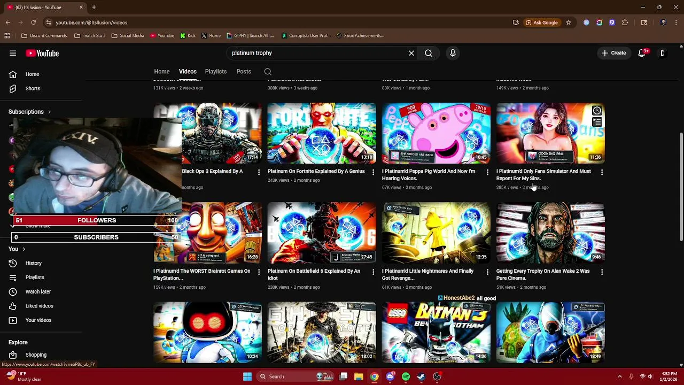This screenshot has width=684, height=385.
Task: Open Spotify from taskbar
Action: 406,376
